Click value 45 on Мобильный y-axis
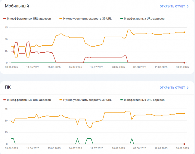This screenshot has width=195, height=154. [x=6, y=27]
